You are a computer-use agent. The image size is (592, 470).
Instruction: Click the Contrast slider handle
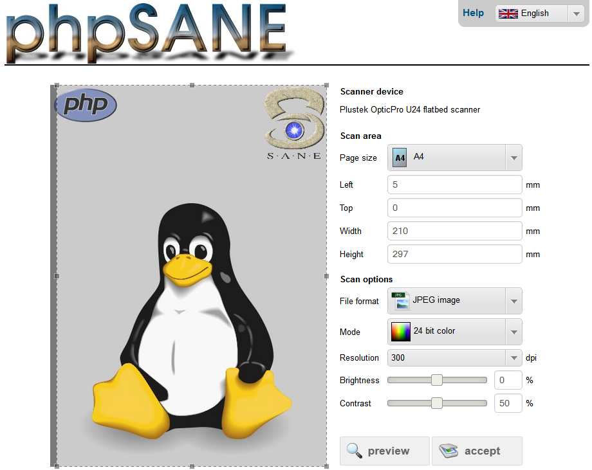tap(438, 403)
